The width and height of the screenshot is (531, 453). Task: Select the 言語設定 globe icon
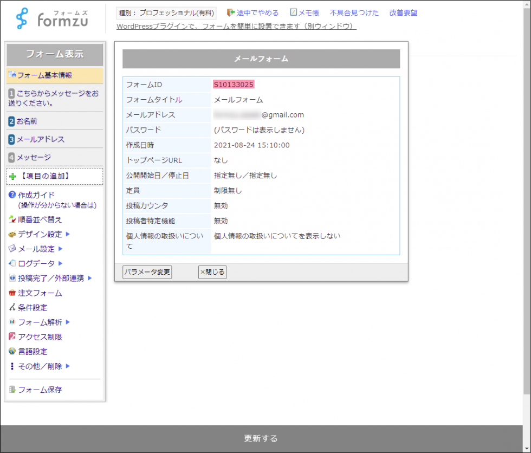pyautogui.click(x=12, y=351)
